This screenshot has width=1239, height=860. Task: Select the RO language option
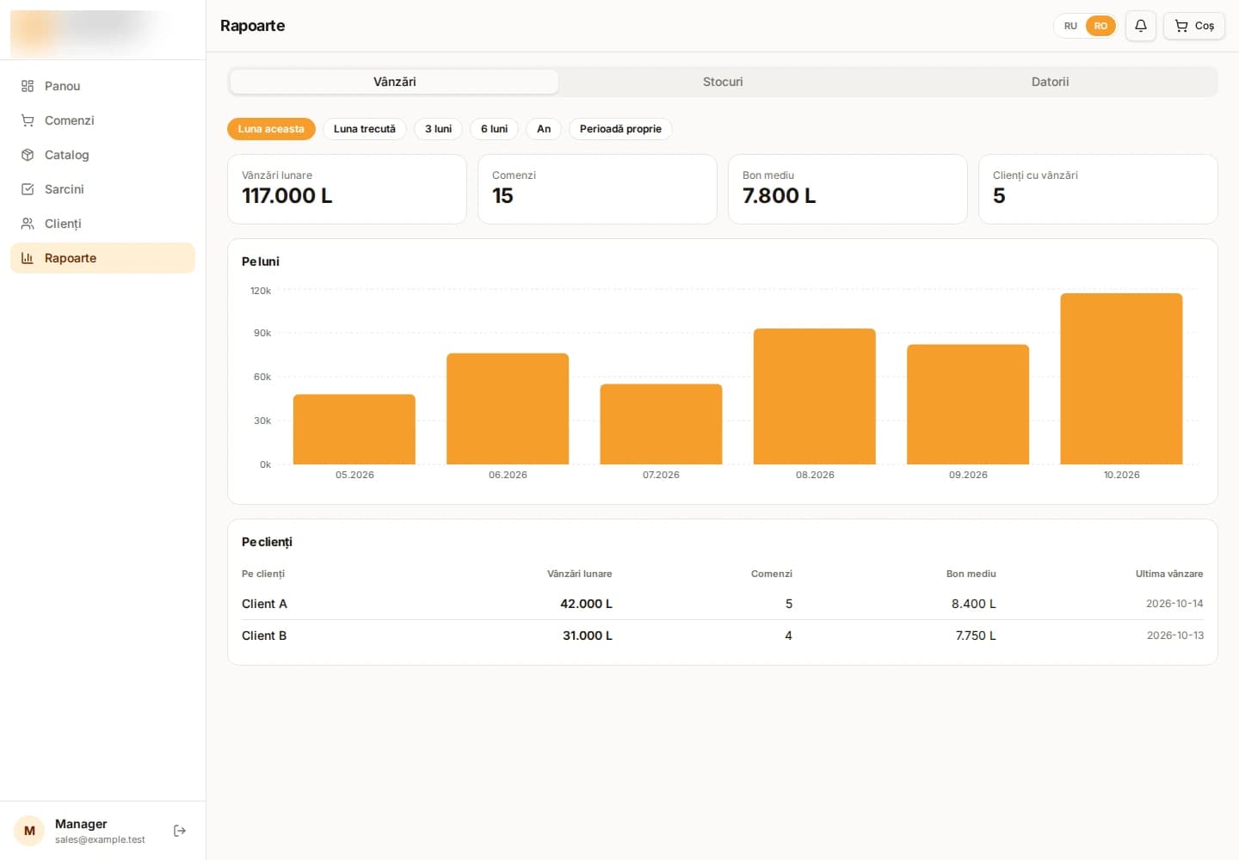coord(1100,26)
